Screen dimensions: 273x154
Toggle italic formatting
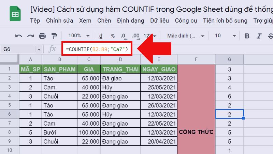point(259,36)
